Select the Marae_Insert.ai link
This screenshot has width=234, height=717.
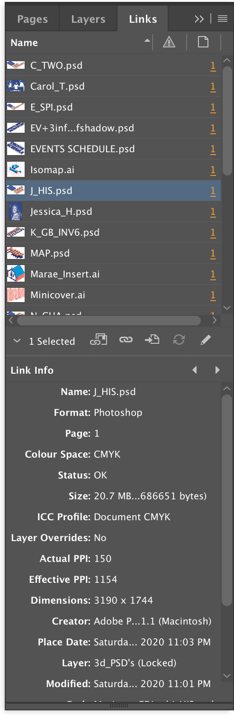pyautogui.click(x=113, y=275)
